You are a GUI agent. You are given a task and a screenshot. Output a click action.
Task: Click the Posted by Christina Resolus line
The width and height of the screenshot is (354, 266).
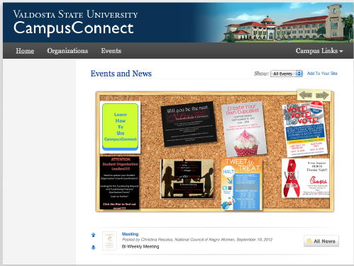(x=197, y=240)
